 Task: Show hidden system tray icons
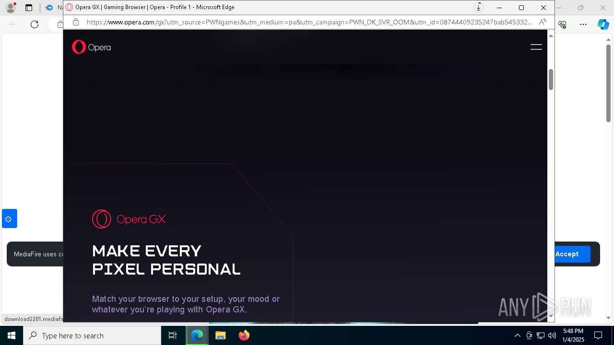[517, 335]
